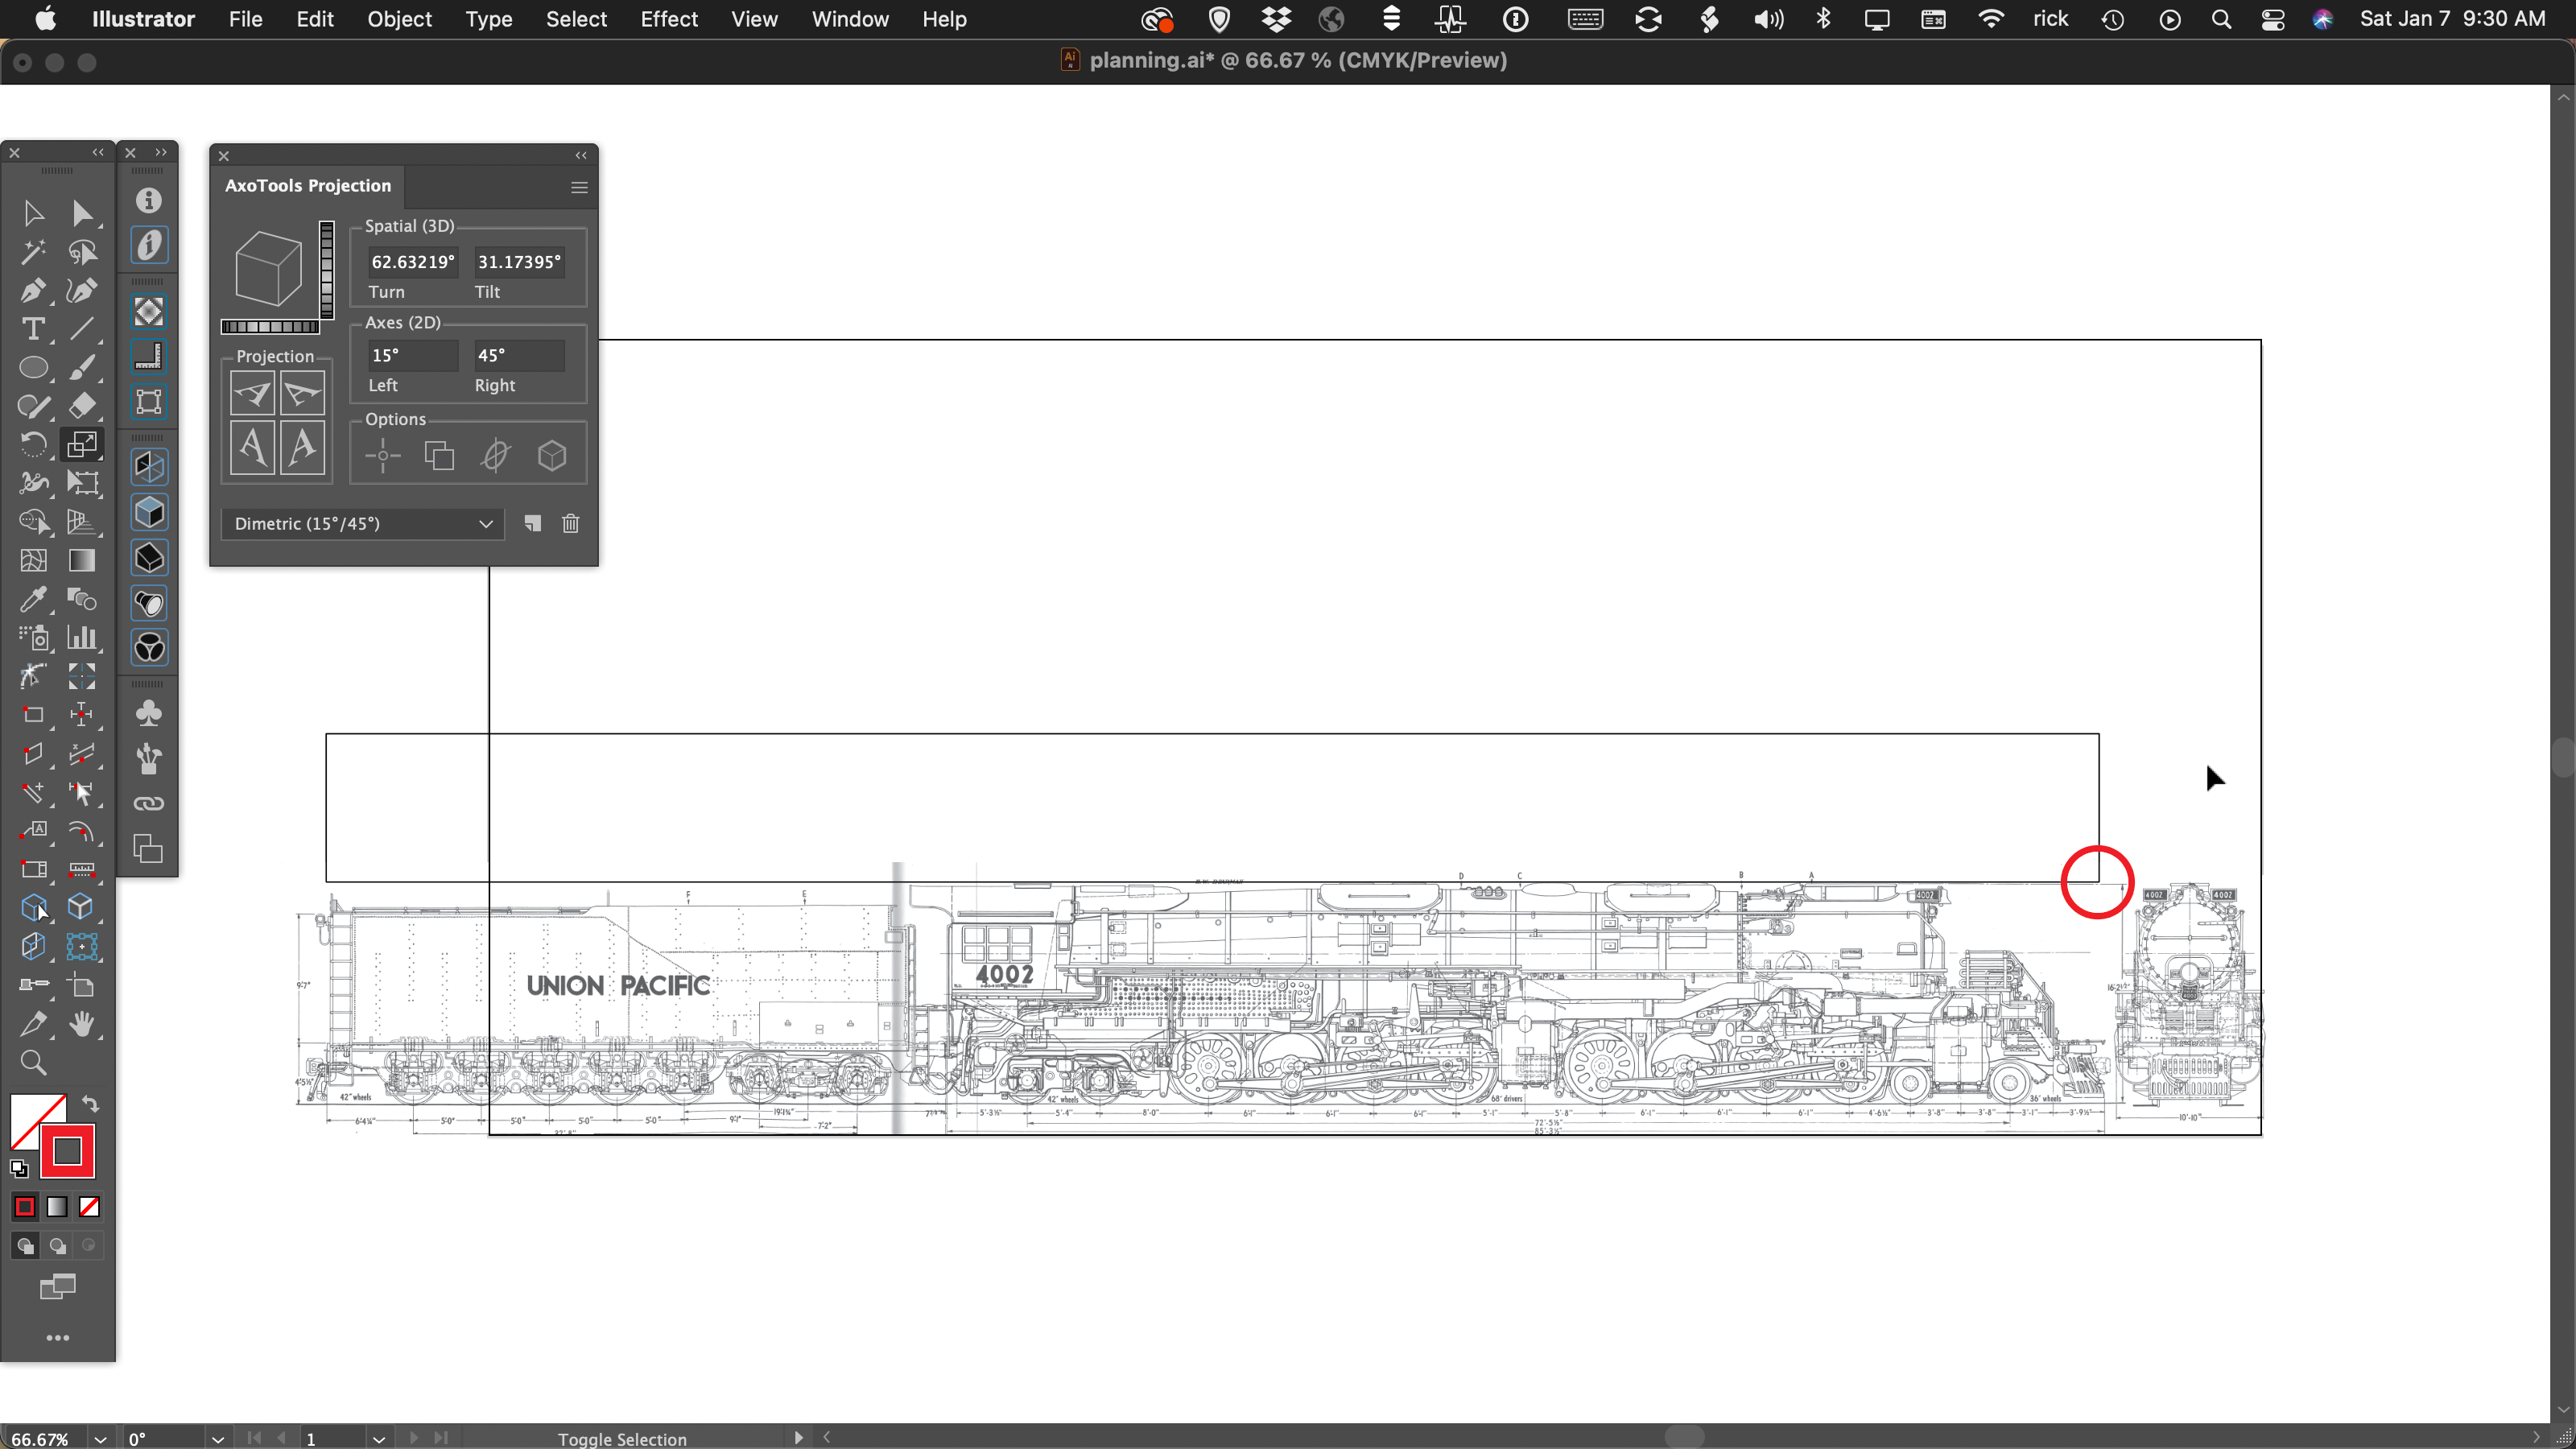Select the slanted A text projection button
Image resolution: width=2576 pixels, height=1449 pixels.
pos(303,447)
